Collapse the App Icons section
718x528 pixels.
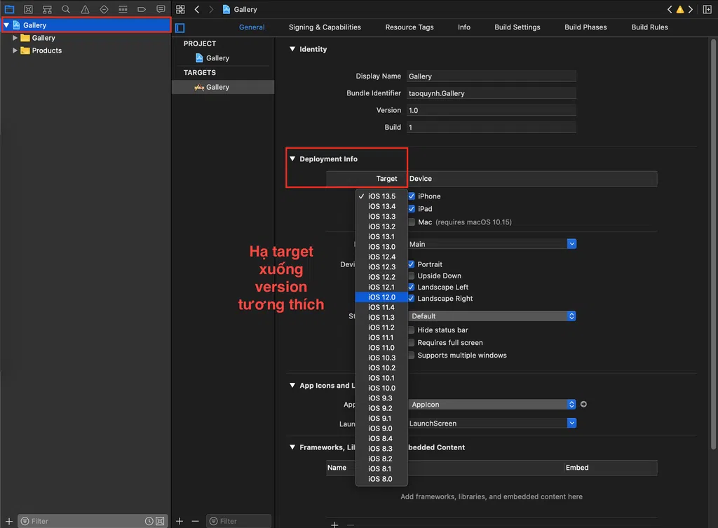pos(292,386)
